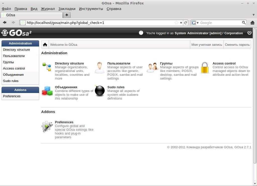Image resolution: width=257 pixels, height=186 pixels.
Task: Click the Access control padlock icon
Action: pyautogui.click(x=205, y=68)
